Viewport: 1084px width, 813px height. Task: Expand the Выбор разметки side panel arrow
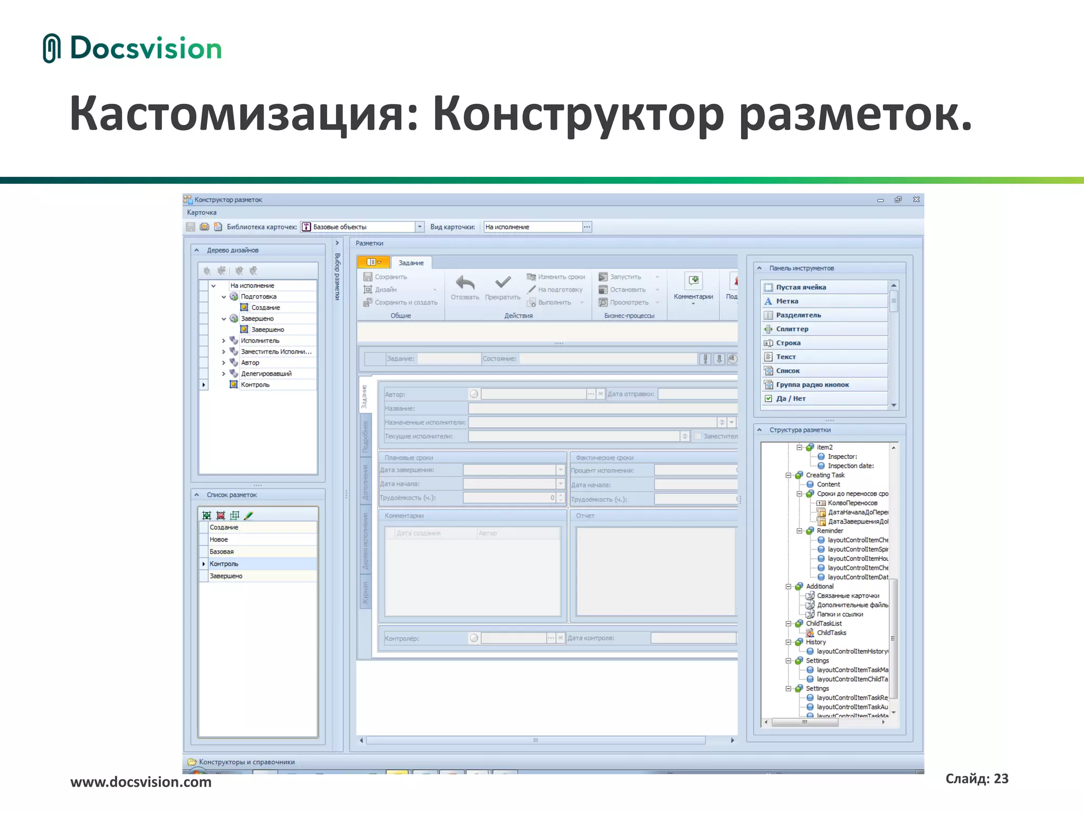coord(337,243)
